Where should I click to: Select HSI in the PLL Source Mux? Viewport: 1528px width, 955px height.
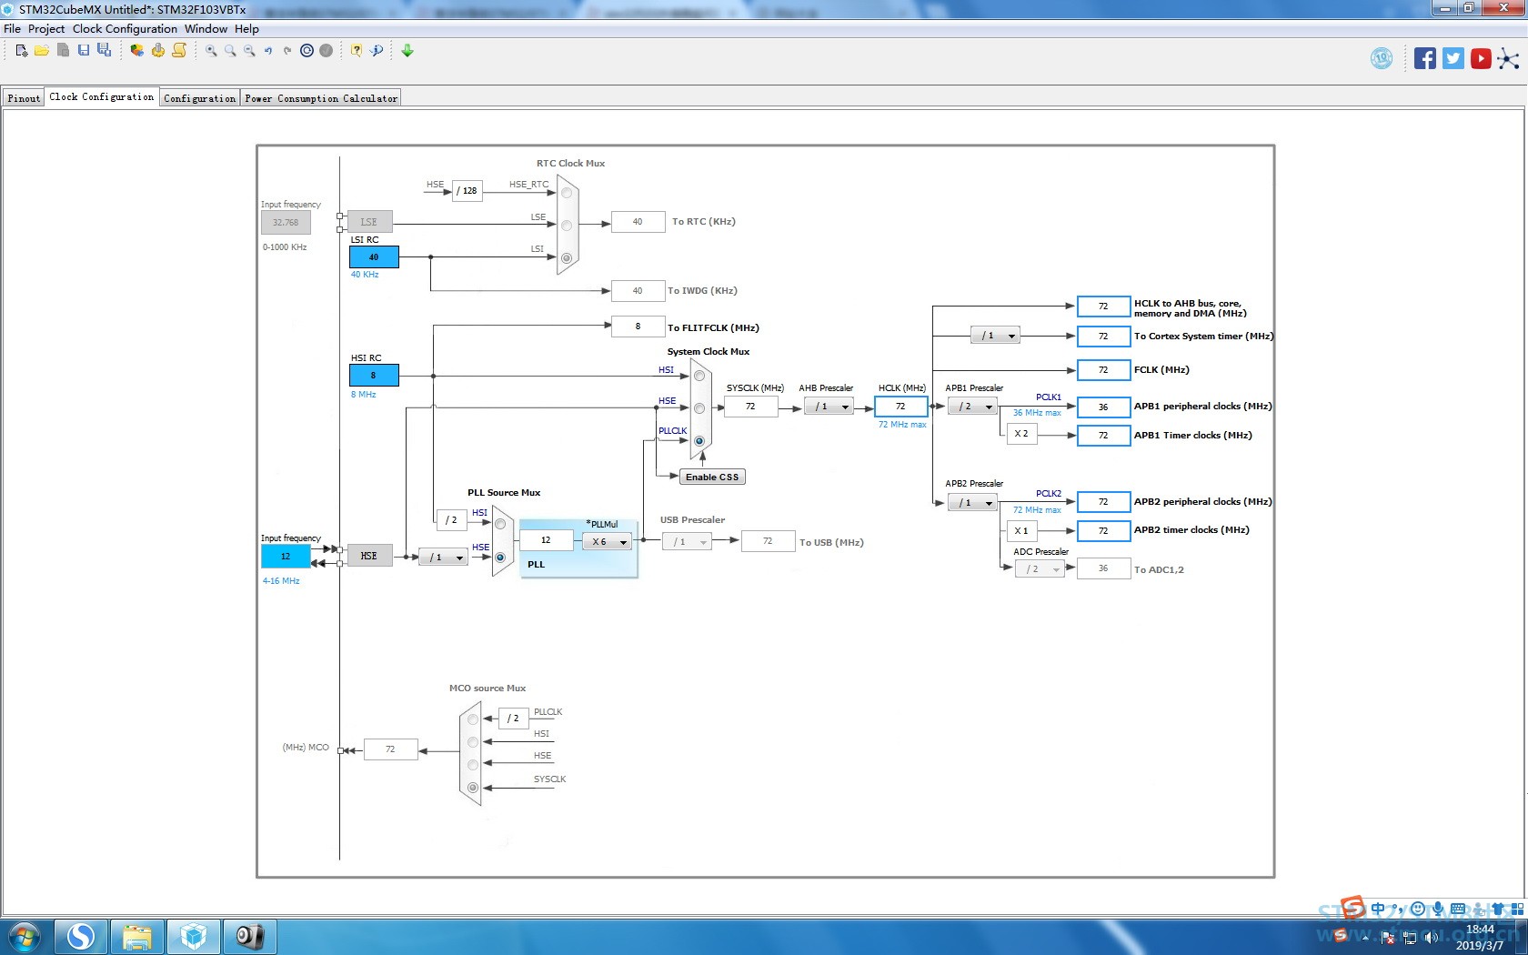pos(500,524)
